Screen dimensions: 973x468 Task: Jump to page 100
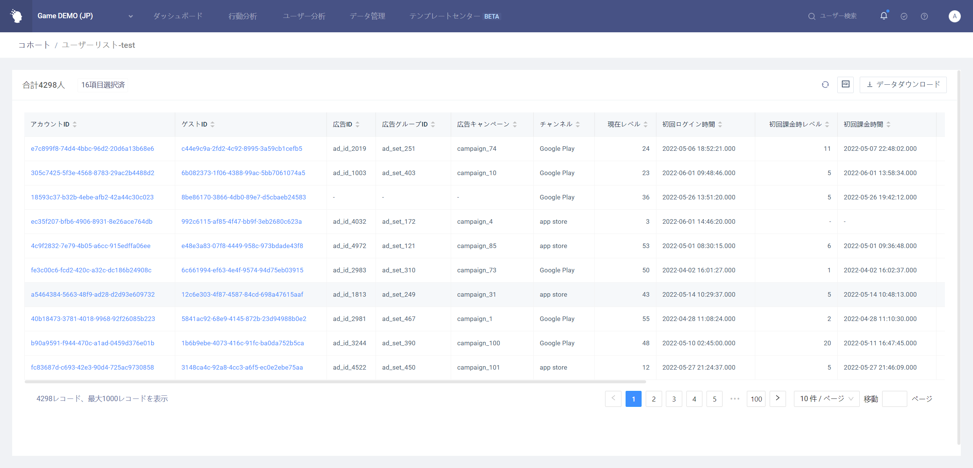point(756,399)
